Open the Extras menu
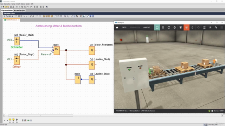The width and height of the screenshot is (225, 126). coord(23,4)
